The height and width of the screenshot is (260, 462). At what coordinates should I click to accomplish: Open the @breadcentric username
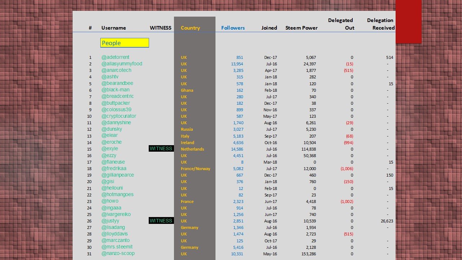[117, 96]
